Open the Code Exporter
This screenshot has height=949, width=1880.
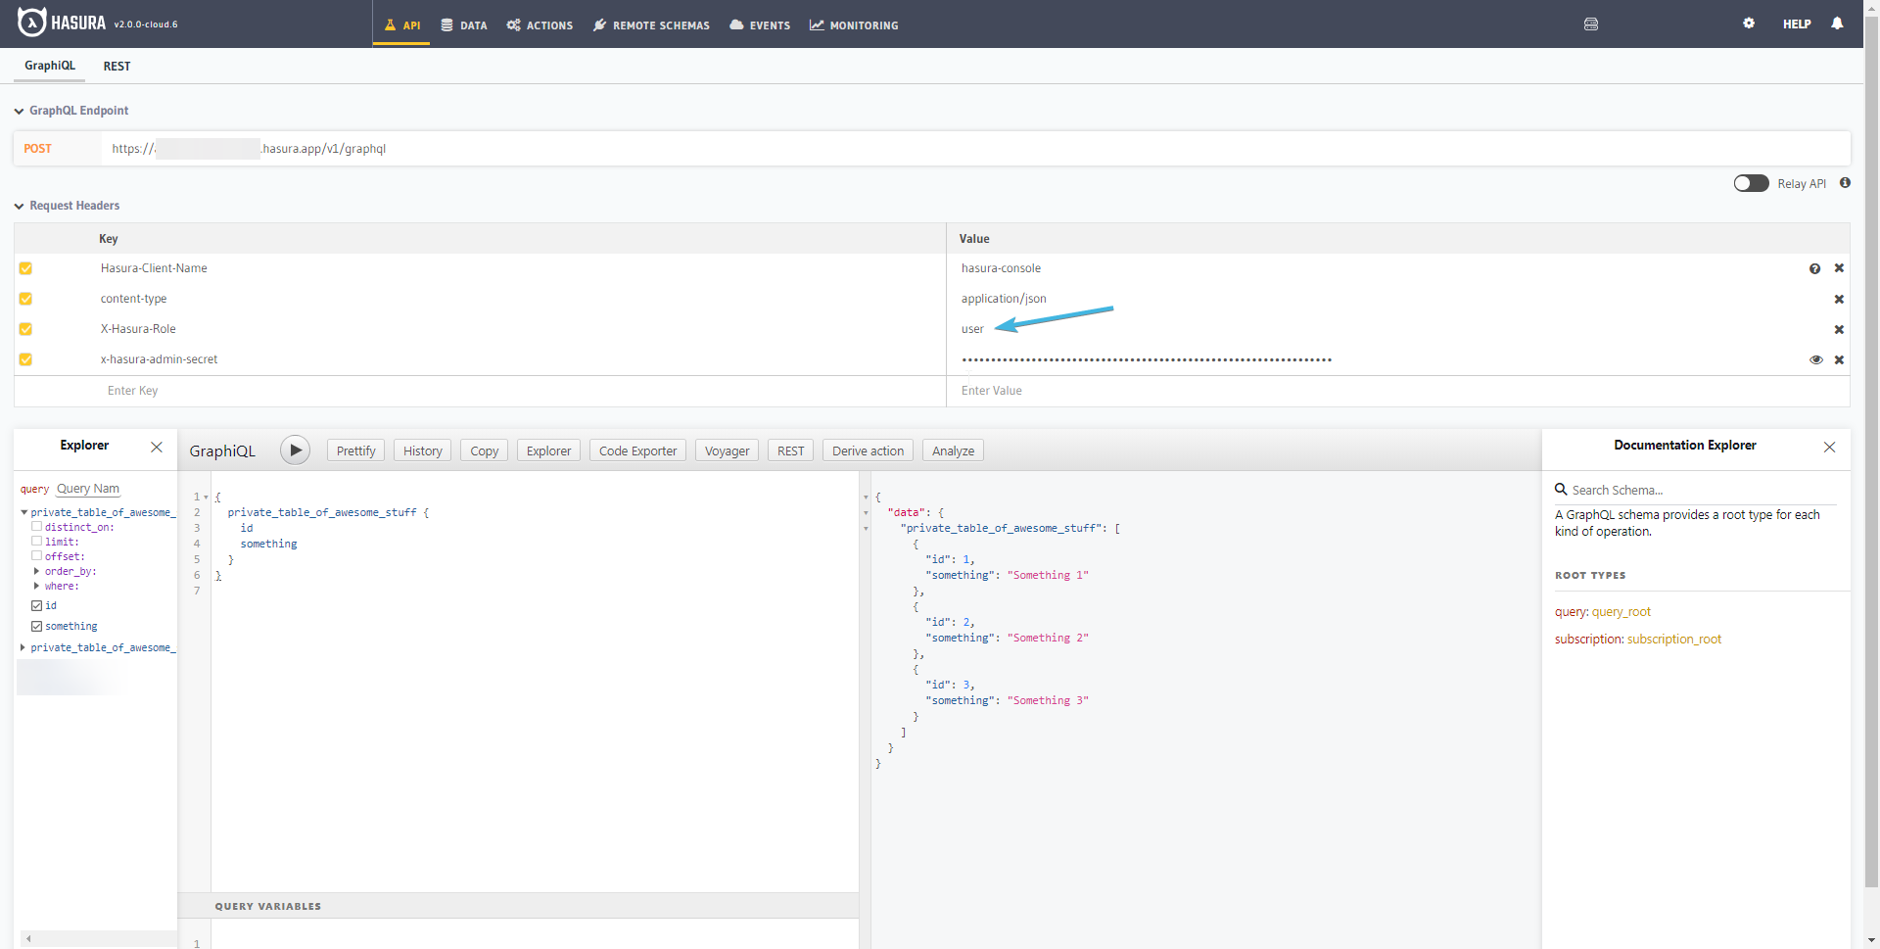pyautogui.click(x=637, y=451)
